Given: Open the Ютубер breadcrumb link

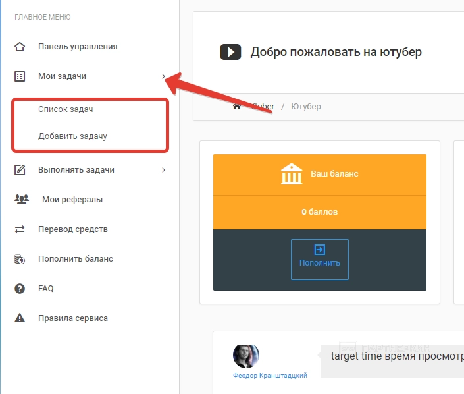Looking at the screenshot, I should 306,107.
